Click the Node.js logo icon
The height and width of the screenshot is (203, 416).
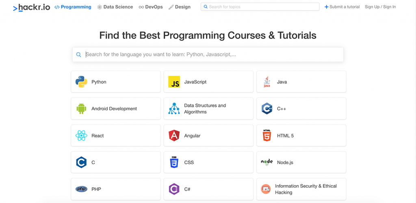coord(267,162)
